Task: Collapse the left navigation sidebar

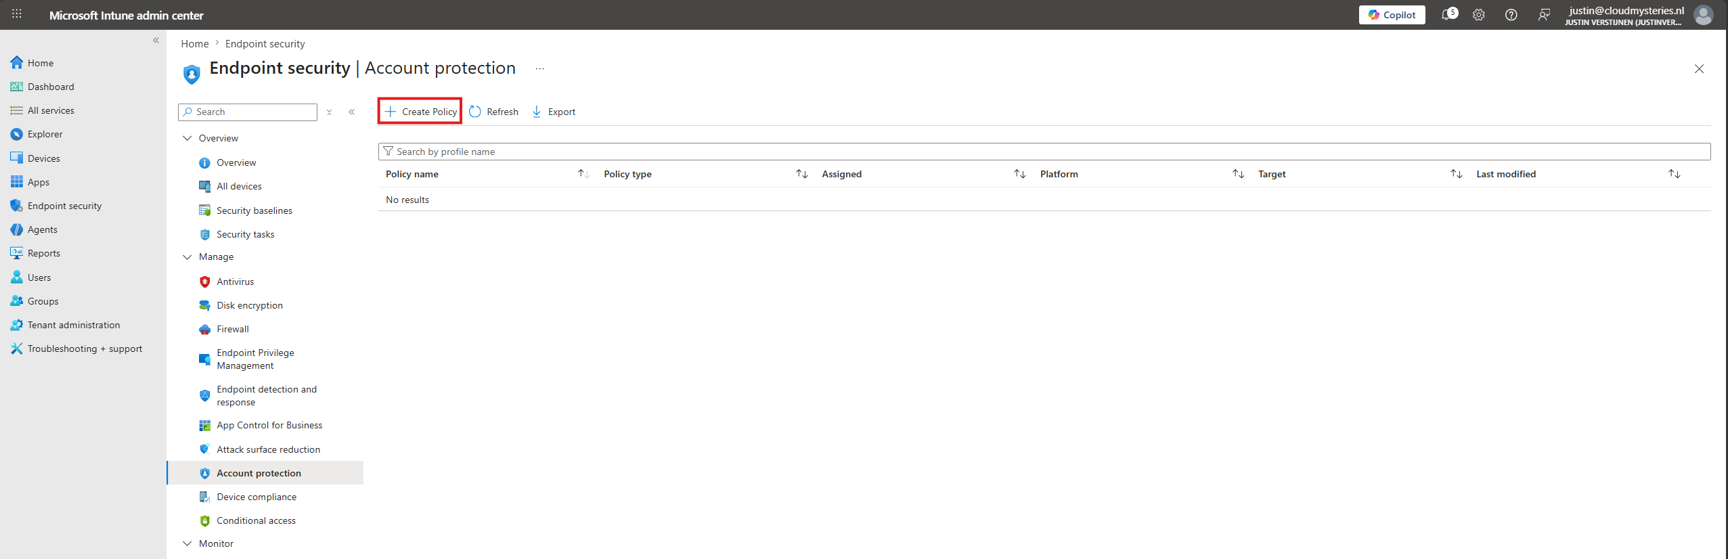Action: (156, 41)
